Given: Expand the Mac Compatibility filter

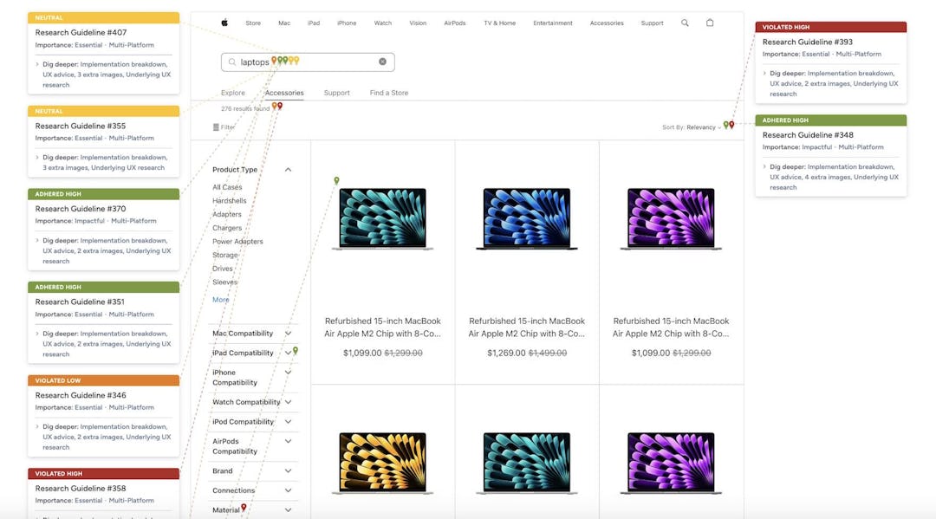Looking at the screenshot, I should tap(289, 334).
